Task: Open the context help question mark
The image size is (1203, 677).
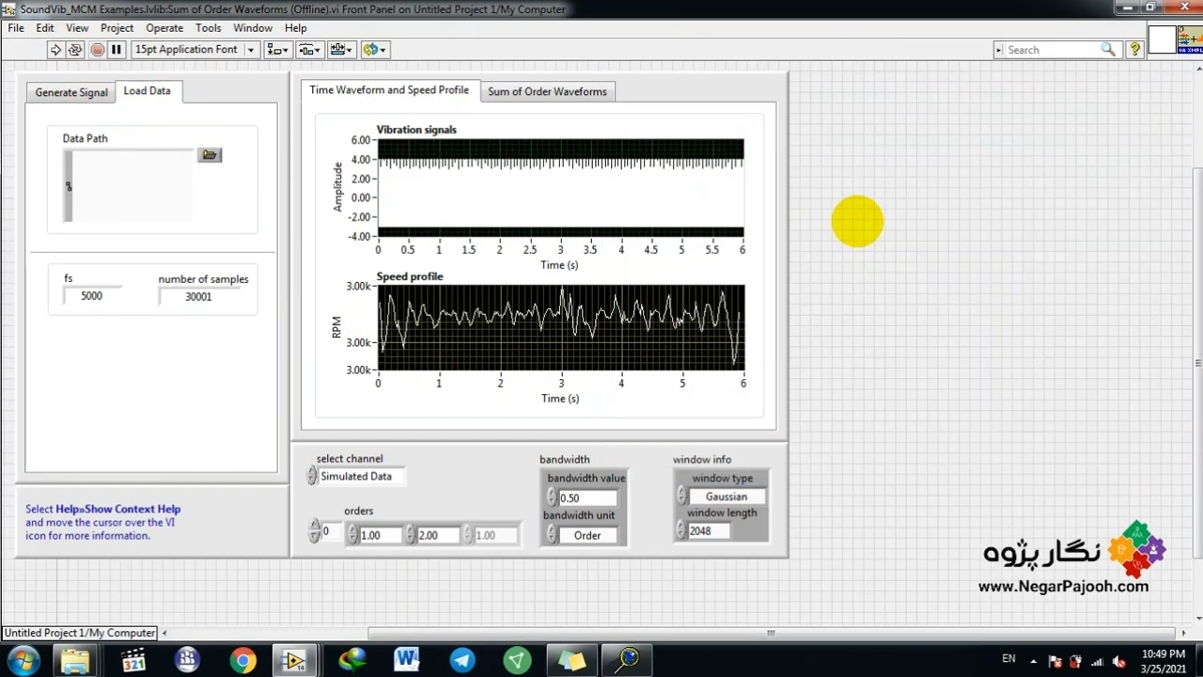Action: (1134, 50)
